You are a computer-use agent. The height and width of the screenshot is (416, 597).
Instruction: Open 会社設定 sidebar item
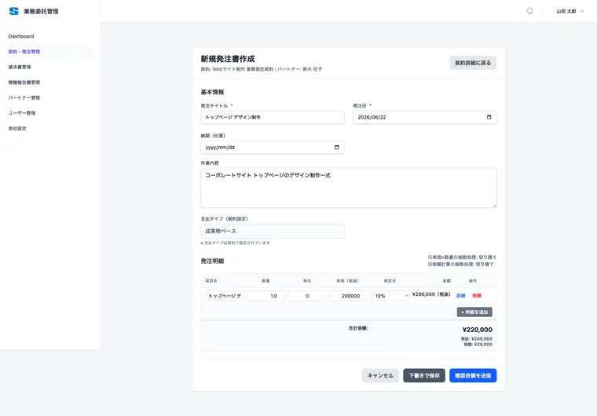[17, 128]
